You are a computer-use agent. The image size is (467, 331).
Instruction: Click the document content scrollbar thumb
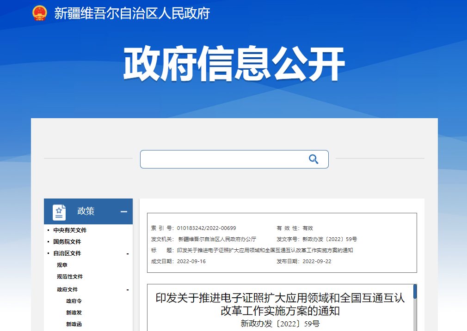[415, 291]
